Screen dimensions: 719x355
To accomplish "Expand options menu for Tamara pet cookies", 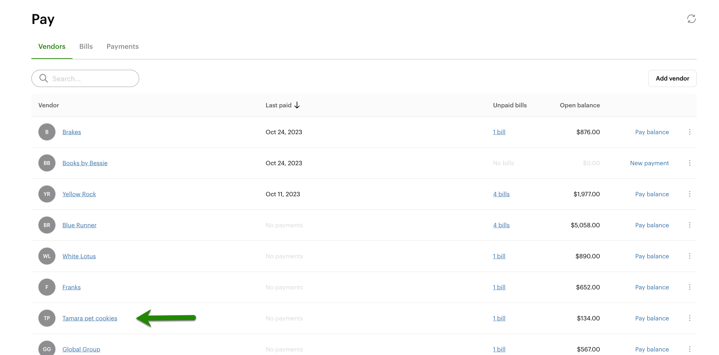I will pyautogui.click(x=690, y=318).
